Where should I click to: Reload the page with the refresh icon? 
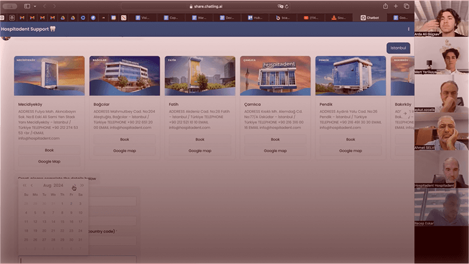click(287, 6)
